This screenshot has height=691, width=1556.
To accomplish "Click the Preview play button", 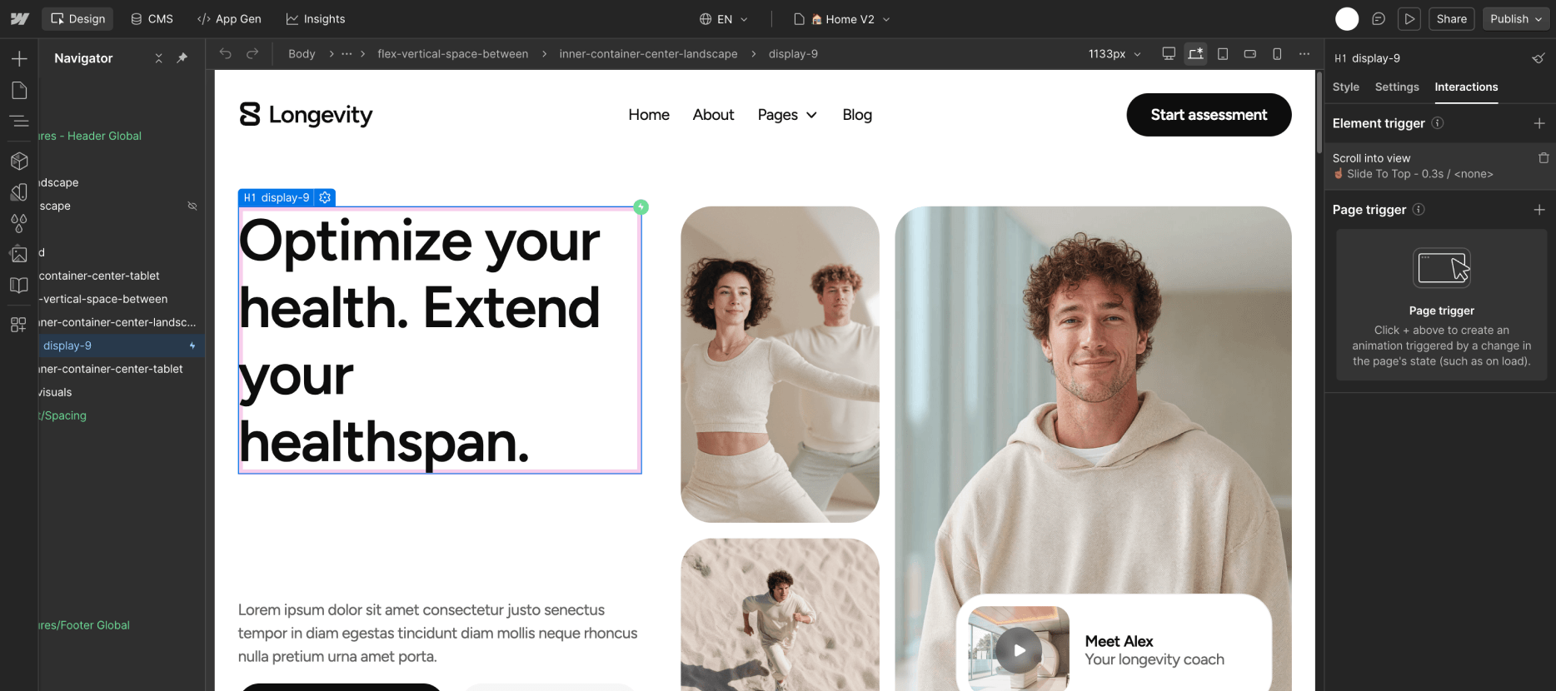I will pos(1409,18).
